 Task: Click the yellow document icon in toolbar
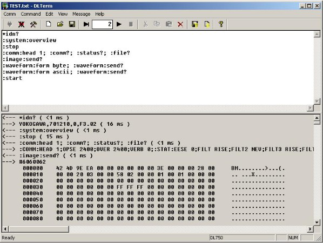click(207, 24)
